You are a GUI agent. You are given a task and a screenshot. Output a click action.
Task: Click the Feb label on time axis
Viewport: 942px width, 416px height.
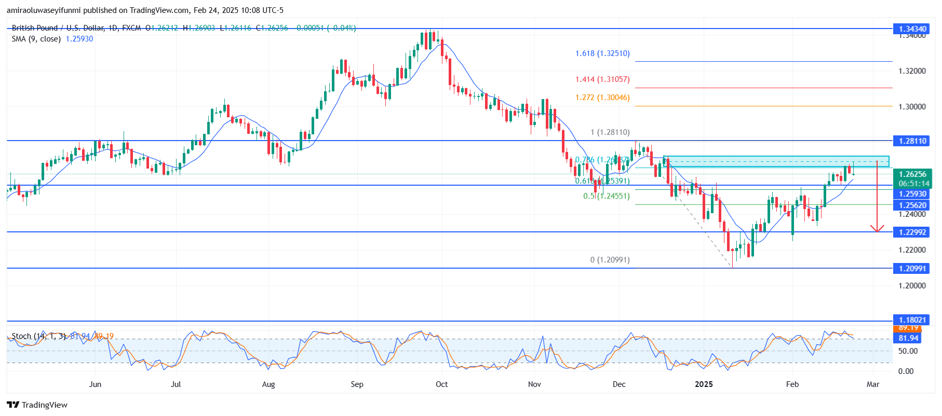[792, 384]
